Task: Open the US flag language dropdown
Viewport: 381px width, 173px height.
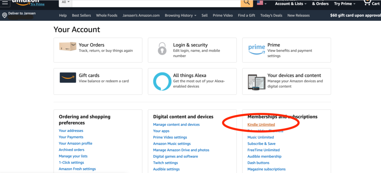Action: [x=262, y=3]
